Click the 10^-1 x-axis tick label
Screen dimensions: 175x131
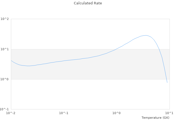pyautogui.click(x=64, y=113)
